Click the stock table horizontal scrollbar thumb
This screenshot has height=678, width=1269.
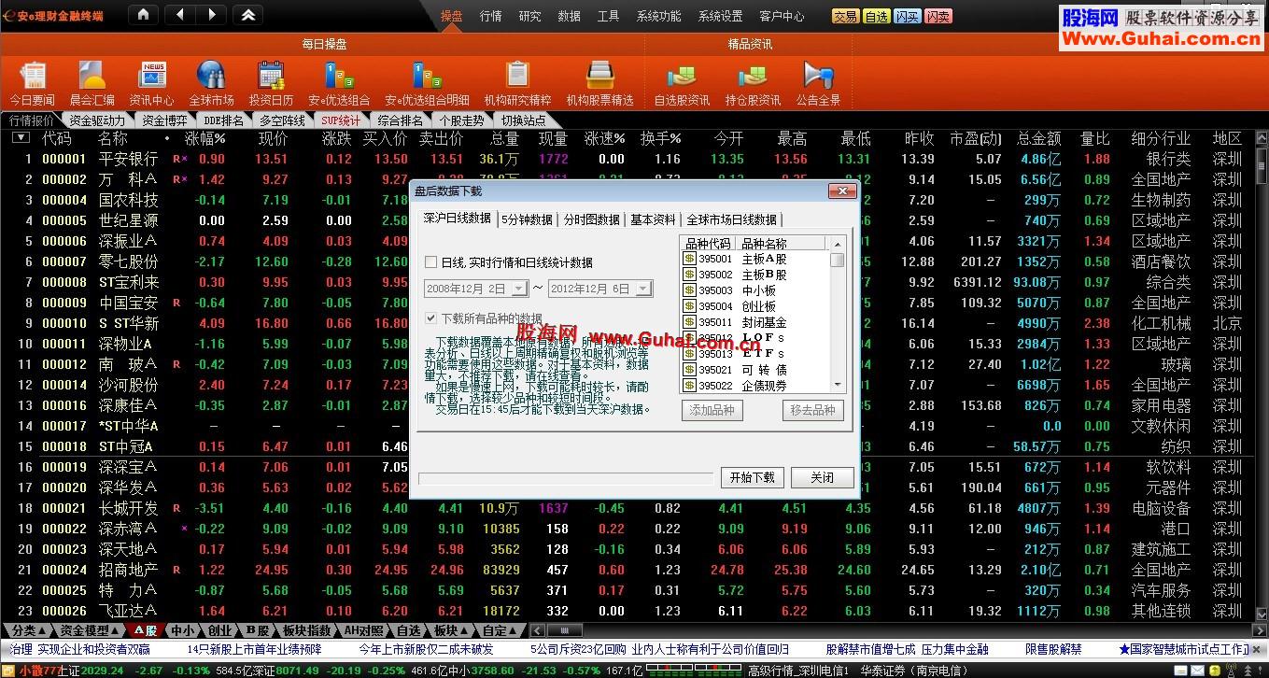(564, 630)
